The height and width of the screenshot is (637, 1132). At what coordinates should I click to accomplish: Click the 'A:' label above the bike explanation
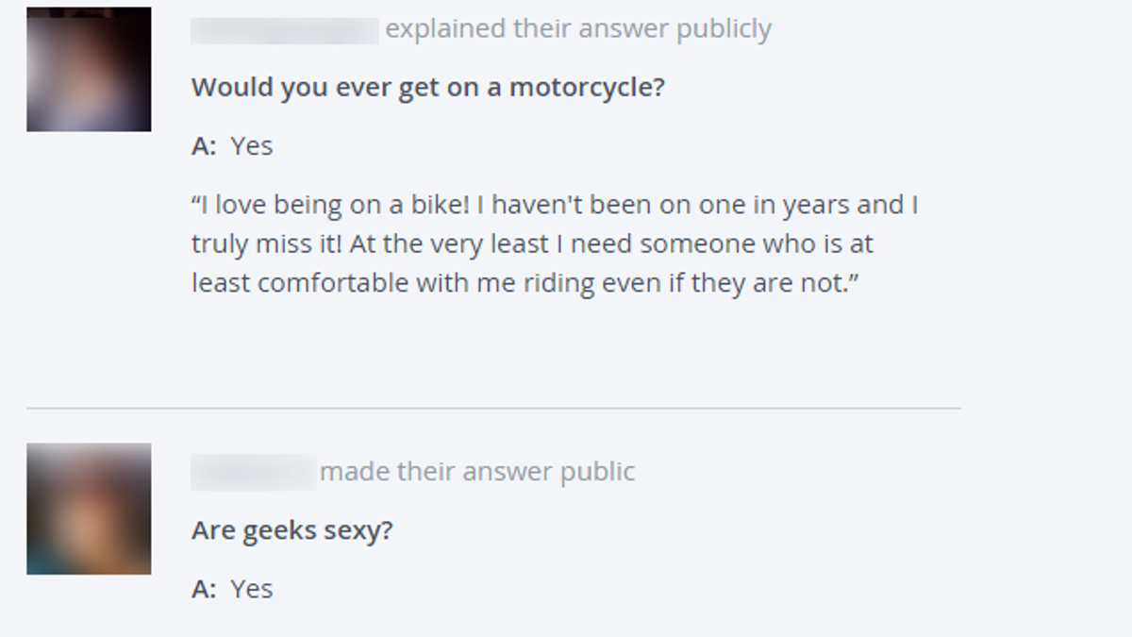pyautogui.click(x=204, y=146)
